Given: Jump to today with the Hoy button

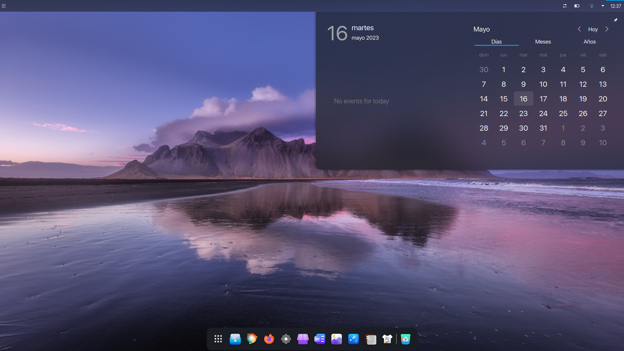Looking at the screenshot, I should (593, 29).
